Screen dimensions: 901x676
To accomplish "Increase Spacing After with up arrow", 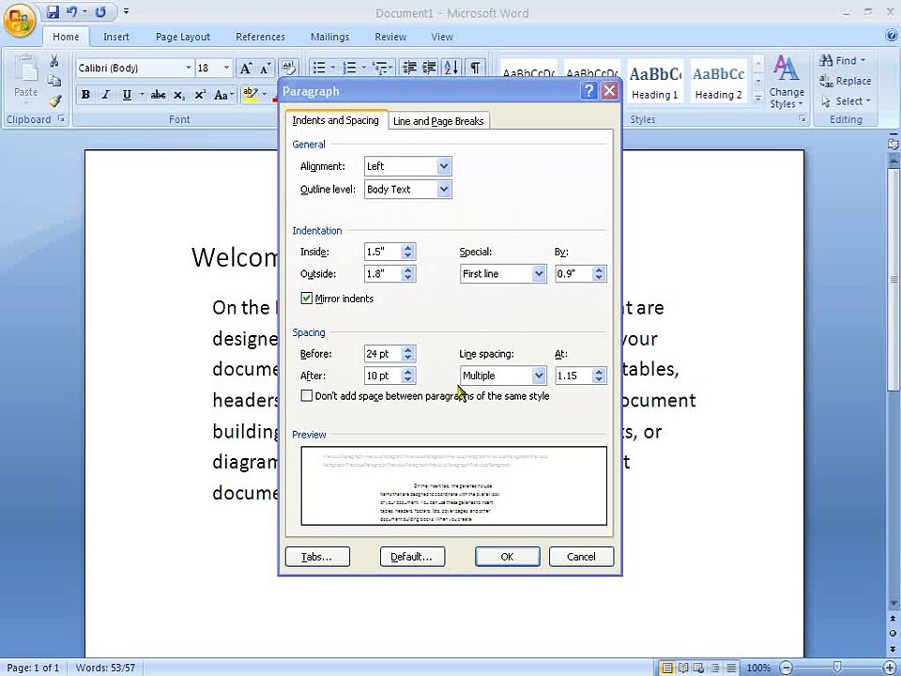I will pos(408,372).
